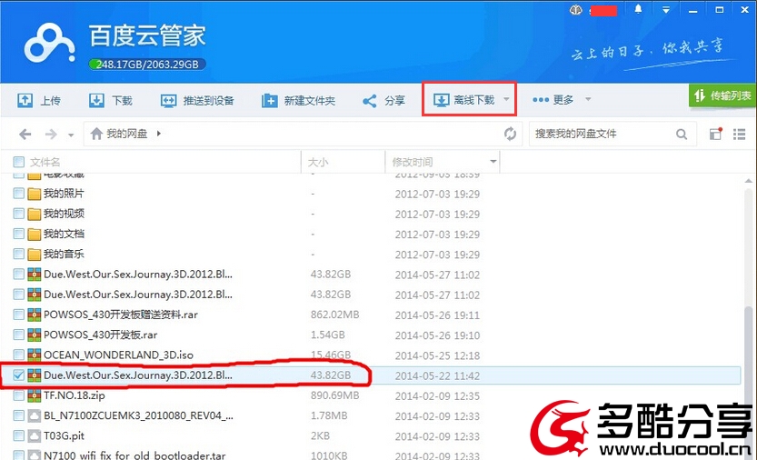This screenshot has height=460, width=757.
Task: Click the archive icon of TF.NO.18.zip
Action: tap(34, 395)
